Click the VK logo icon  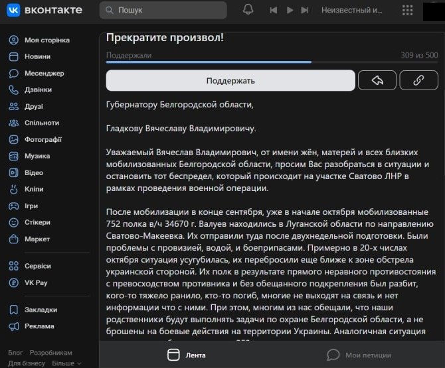click(x=13, y=10)
